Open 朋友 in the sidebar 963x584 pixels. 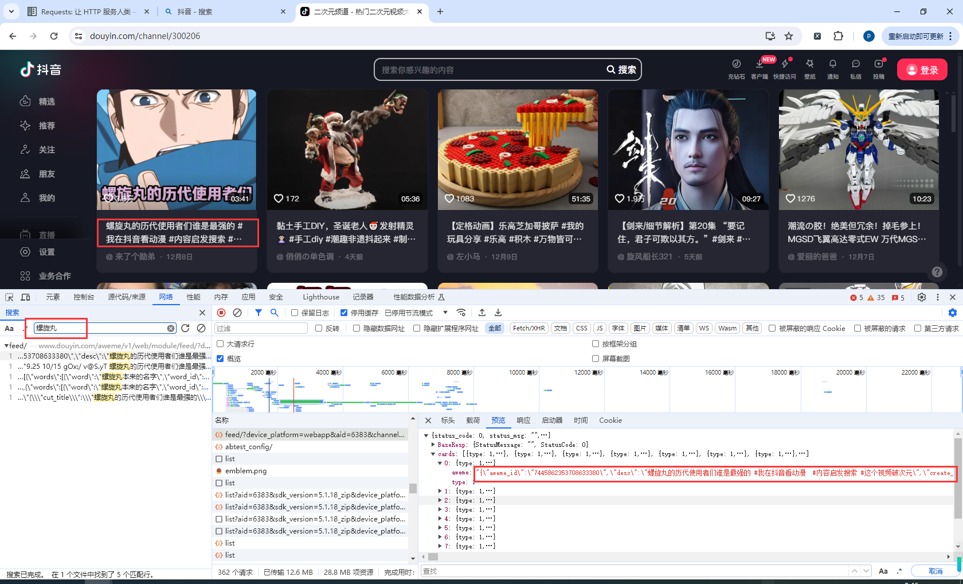(x=38, y=174)
